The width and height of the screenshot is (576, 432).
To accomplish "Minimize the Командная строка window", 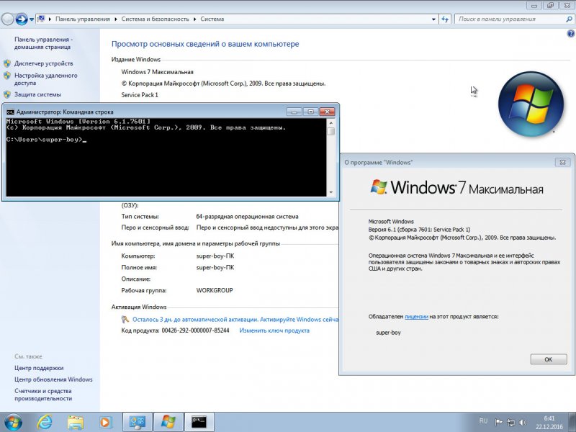I will [x=294, y=112].
